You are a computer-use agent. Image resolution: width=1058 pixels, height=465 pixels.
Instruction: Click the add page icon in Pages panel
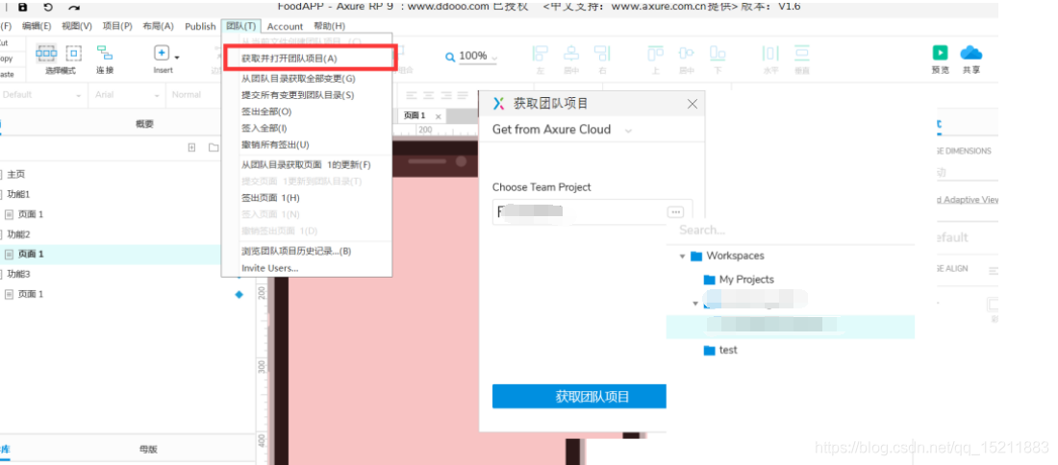click(191, 147)
